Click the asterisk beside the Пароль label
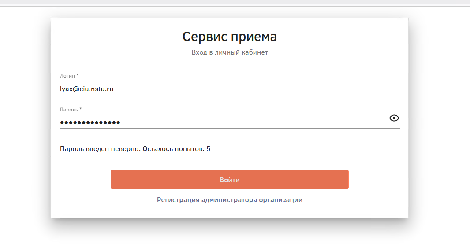Screen dimensions: 470x251 pos(81,109)
